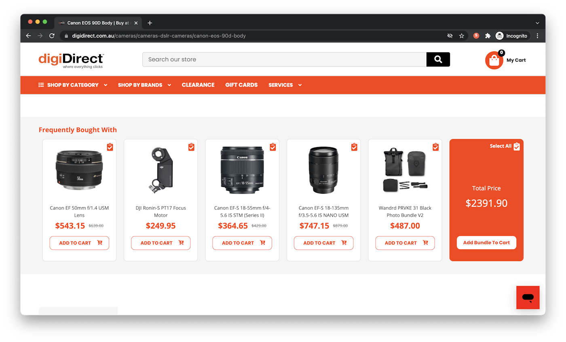Open the Extensions puzzle piece menu
566x342 pixels.
point(488,36)
